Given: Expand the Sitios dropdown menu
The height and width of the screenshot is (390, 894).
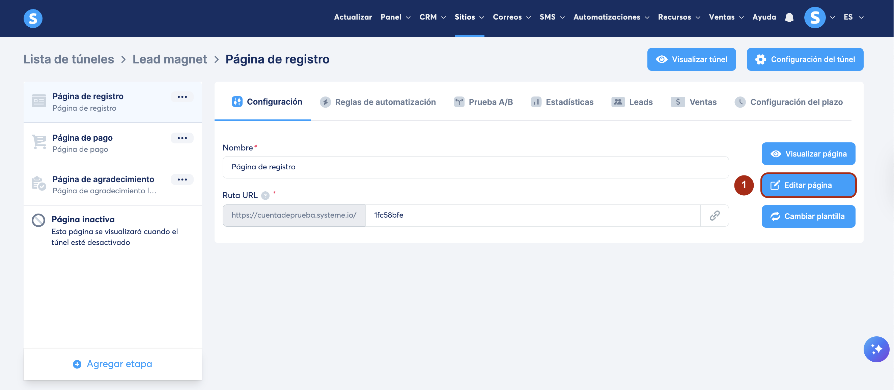Looking at the screenshot, I should pos(469,17).
